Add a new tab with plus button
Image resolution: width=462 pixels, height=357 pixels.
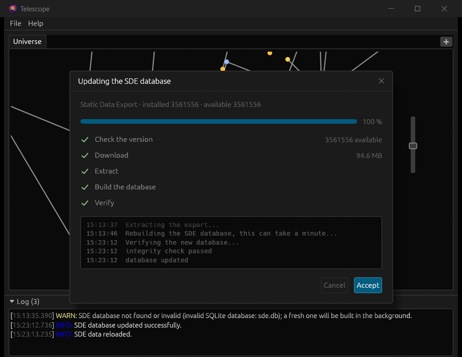point(446,42)
